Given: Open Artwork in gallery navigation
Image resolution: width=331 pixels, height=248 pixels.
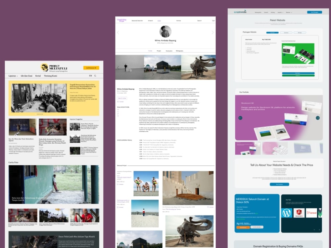Looking at the screenshot, I should point(150,21).
